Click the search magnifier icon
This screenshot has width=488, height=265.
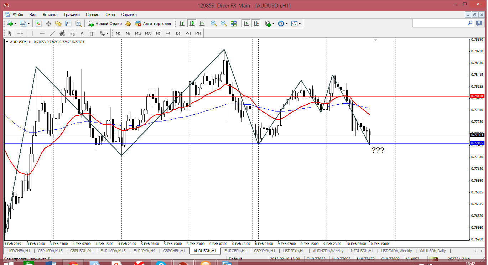tap(470, 23)
